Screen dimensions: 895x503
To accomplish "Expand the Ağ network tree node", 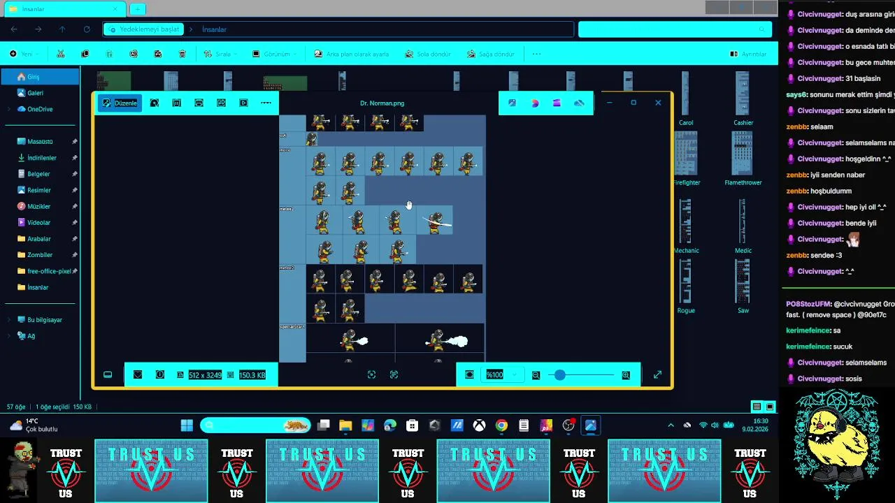I will coord(9,335).
